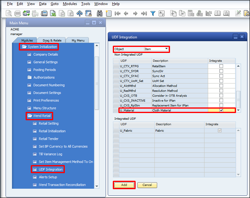Click the Print toolbar icon

click(17, 13)
